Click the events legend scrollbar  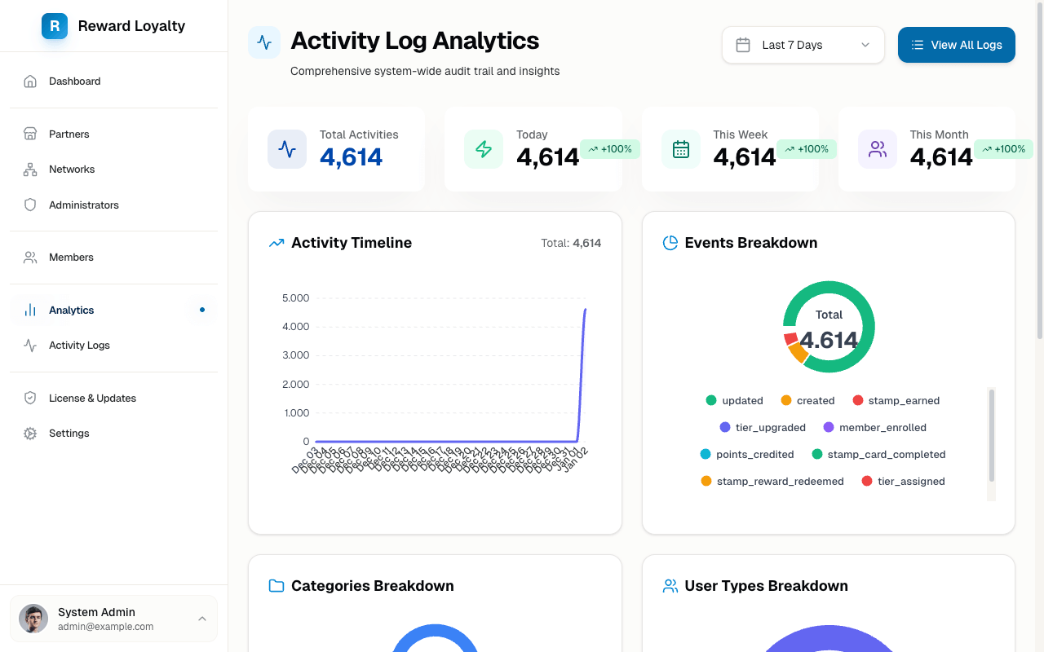click(x=992, y=436)
